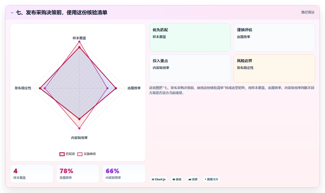Click the description paragraph starting 这张图把
Image resolution: width=325 pixels, height=193 pixels.
click(232, 90)
